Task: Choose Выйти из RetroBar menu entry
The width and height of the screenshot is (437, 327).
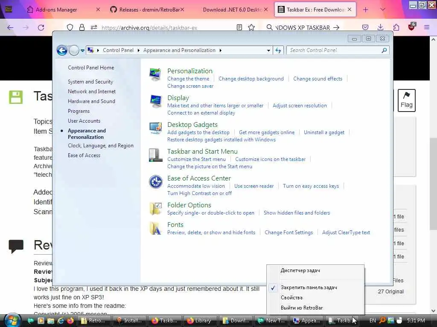Action: click(315, 308)
